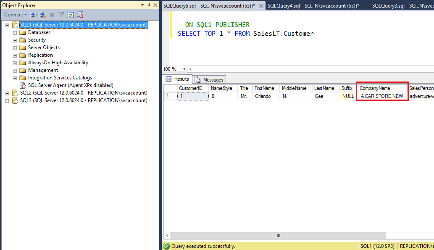Click the SQL3 server icon
Image resolution: width=434 pixels, height=250 pixels.
[15, 100]
